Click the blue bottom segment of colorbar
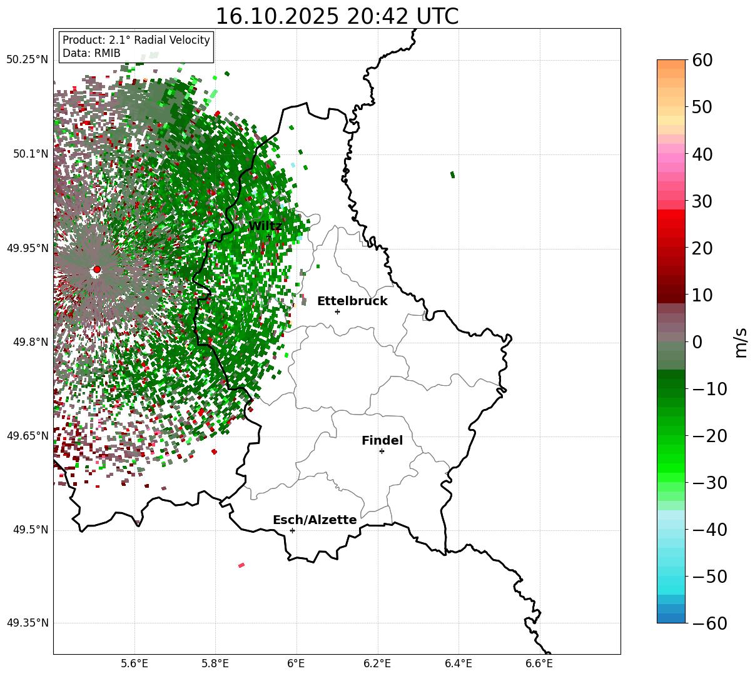 click(x=671, y=618)
